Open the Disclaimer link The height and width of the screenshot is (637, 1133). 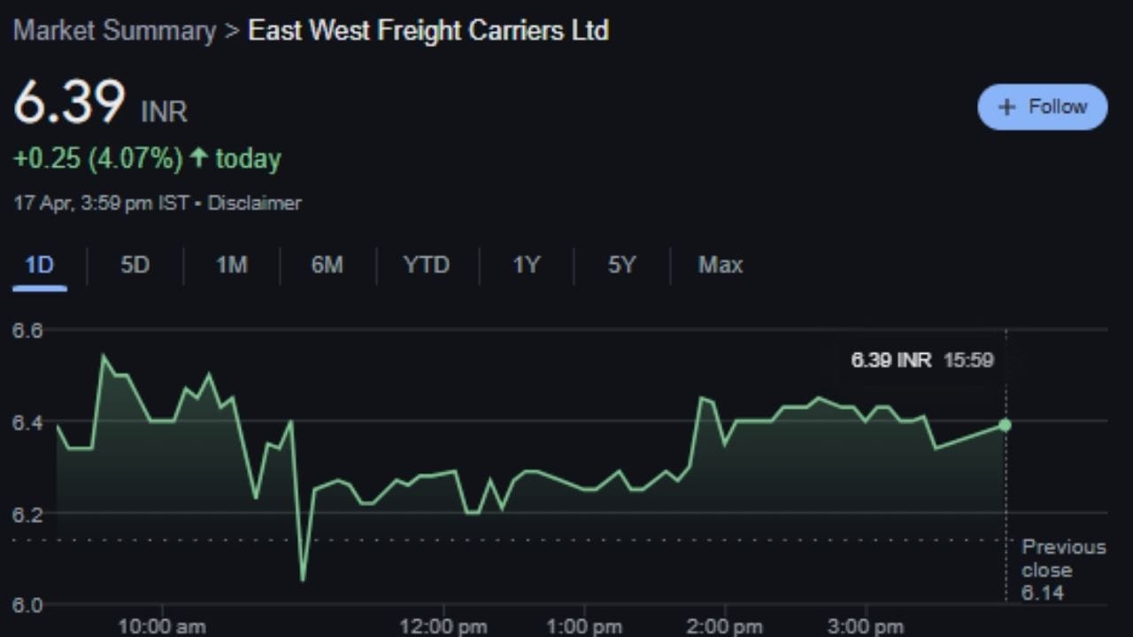coord(254,203)
